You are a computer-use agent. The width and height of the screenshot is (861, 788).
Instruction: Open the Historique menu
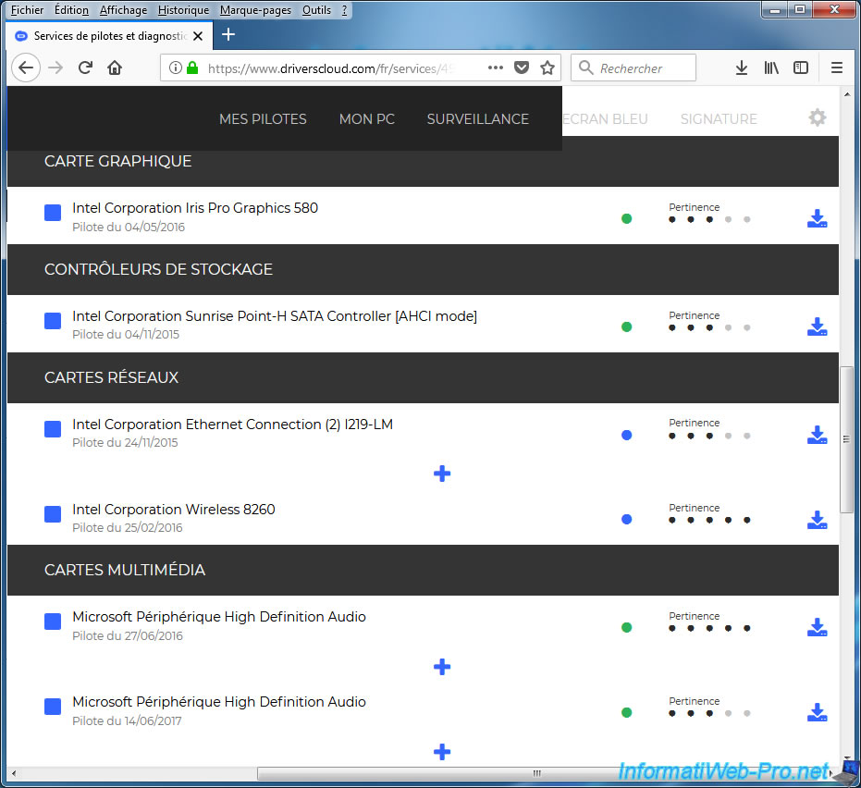click(183, 10)
